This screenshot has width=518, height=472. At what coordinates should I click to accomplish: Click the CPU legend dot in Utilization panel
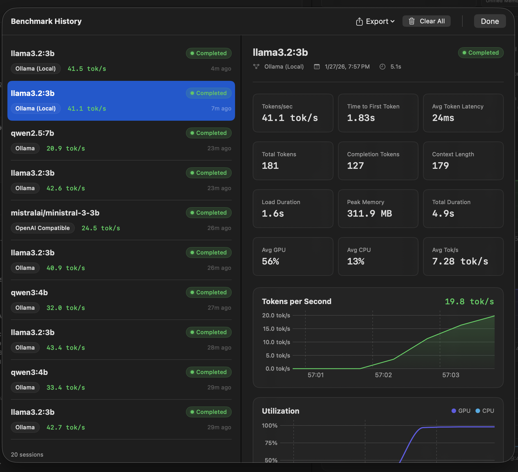tap(478, 411)
